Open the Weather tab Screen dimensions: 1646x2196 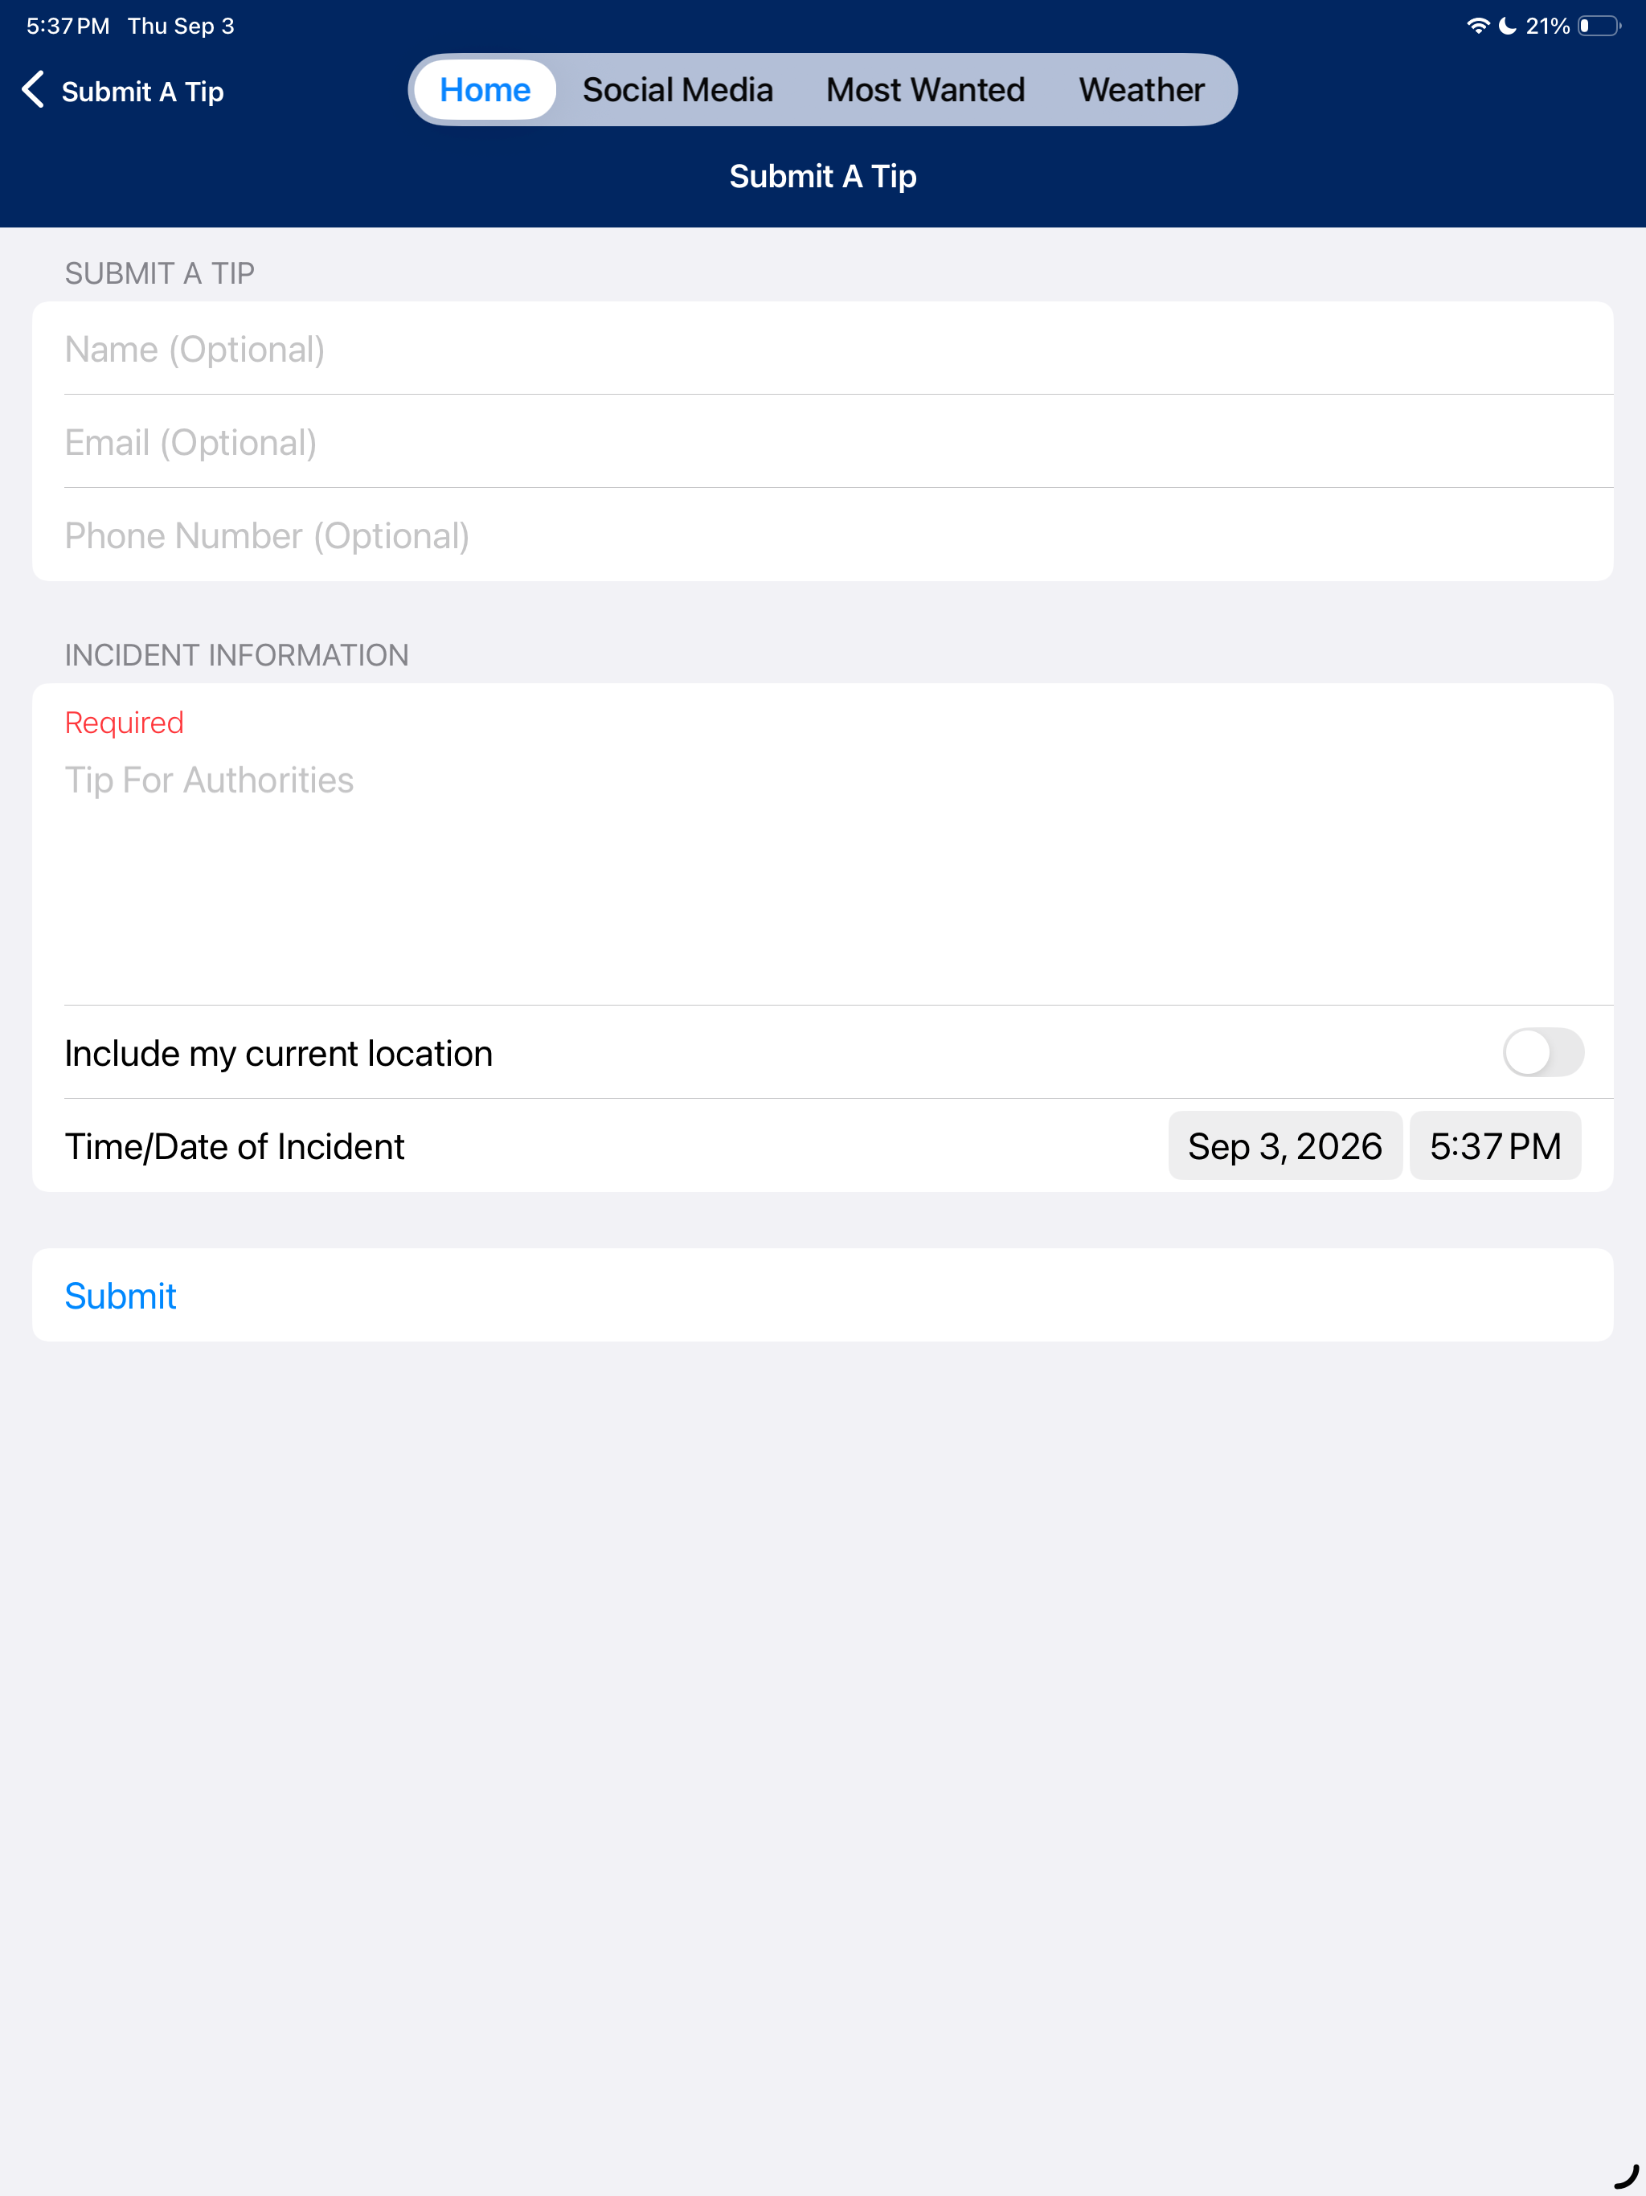coord(1142,90)
